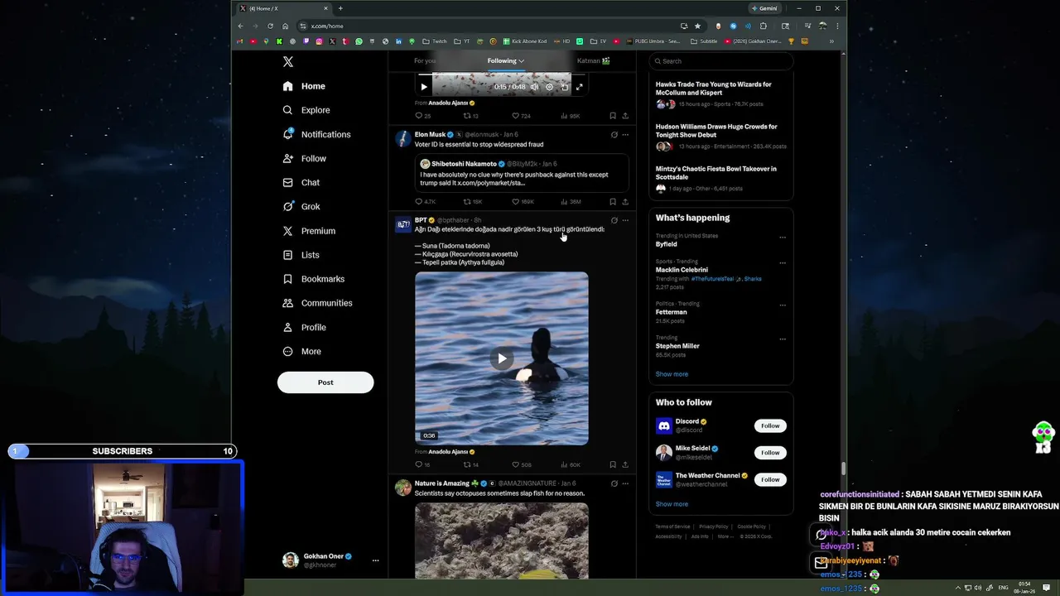Image resolution: width=1060 pixels, height=596 pixels.
Task: Follow Mike Seidel
Action: [x=770, y=453]
